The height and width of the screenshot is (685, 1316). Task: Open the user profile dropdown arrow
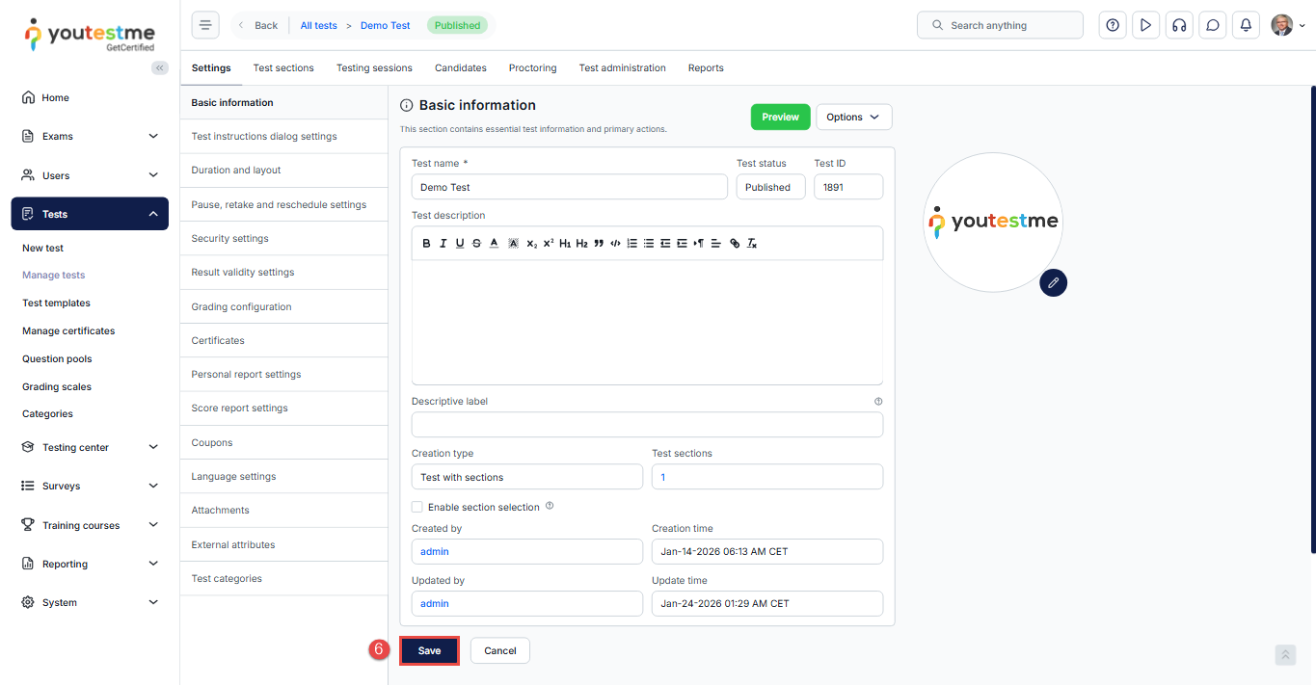coord(1303,27)
